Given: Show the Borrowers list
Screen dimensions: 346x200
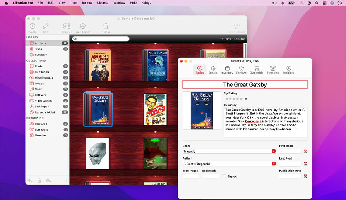Looking at the screenshot, I should click(x=48, y=129).
